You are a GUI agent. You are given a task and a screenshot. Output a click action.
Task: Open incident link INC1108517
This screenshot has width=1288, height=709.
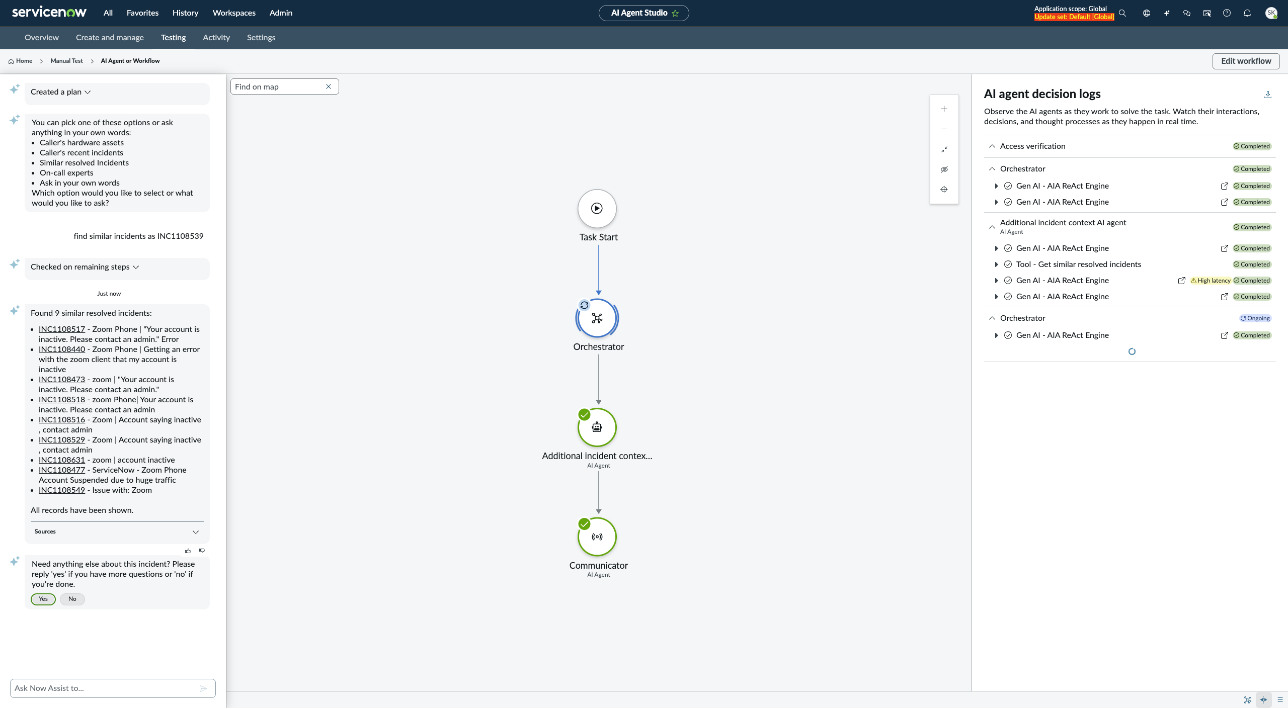coord(62,329)
